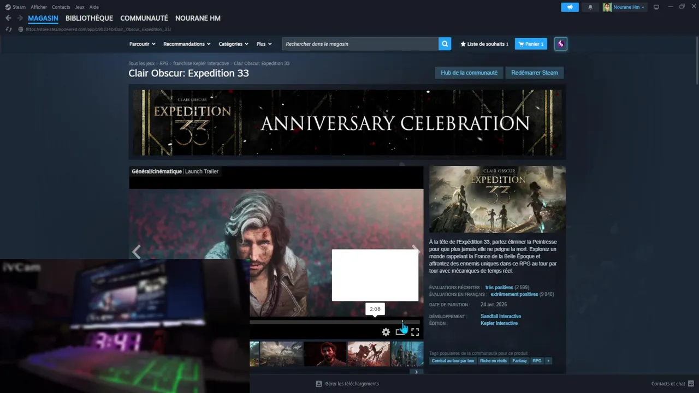Switch to the MAGASIN tab
The height and width of the screenshot is (393, 699).
point(43,18)
